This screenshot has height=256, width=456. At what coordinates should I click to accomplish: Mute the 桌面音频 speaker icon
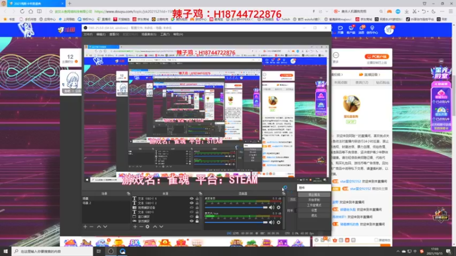click(272, 208)
